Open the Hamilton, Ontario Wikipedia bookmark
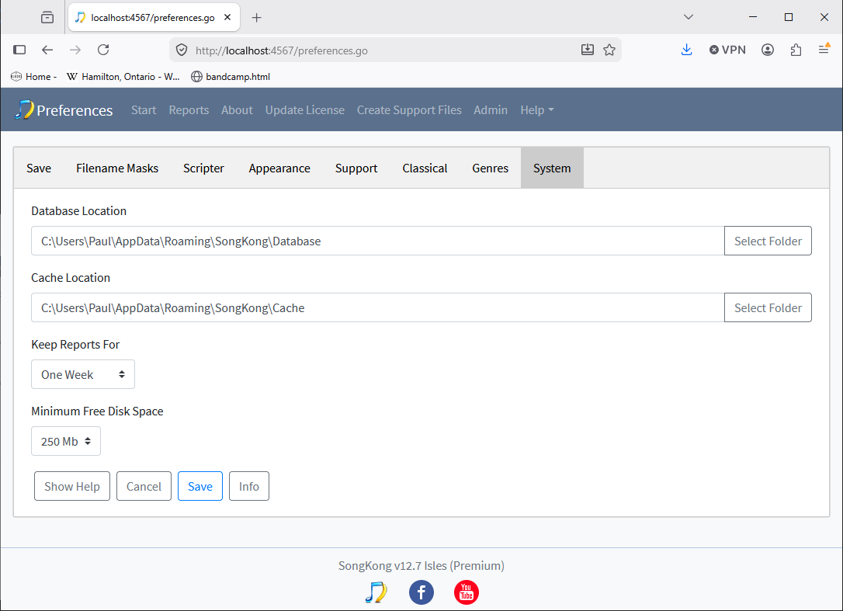This screenshot has height=611, width=843. click(123, 77)
